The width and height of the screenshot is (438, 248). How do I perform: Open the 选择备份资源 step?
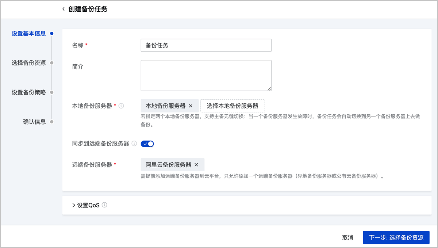click(29, 63)
